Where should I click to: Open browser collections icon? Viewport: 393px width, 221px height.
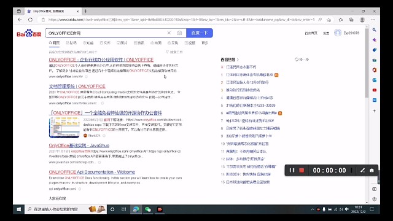pos(351,20)
